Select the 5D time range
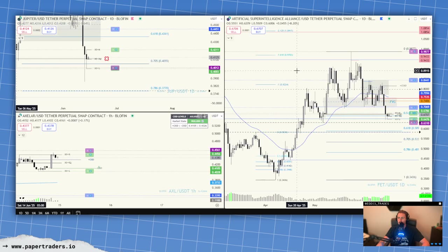Viewport: 448px width, 252px height. coord(27,213)
